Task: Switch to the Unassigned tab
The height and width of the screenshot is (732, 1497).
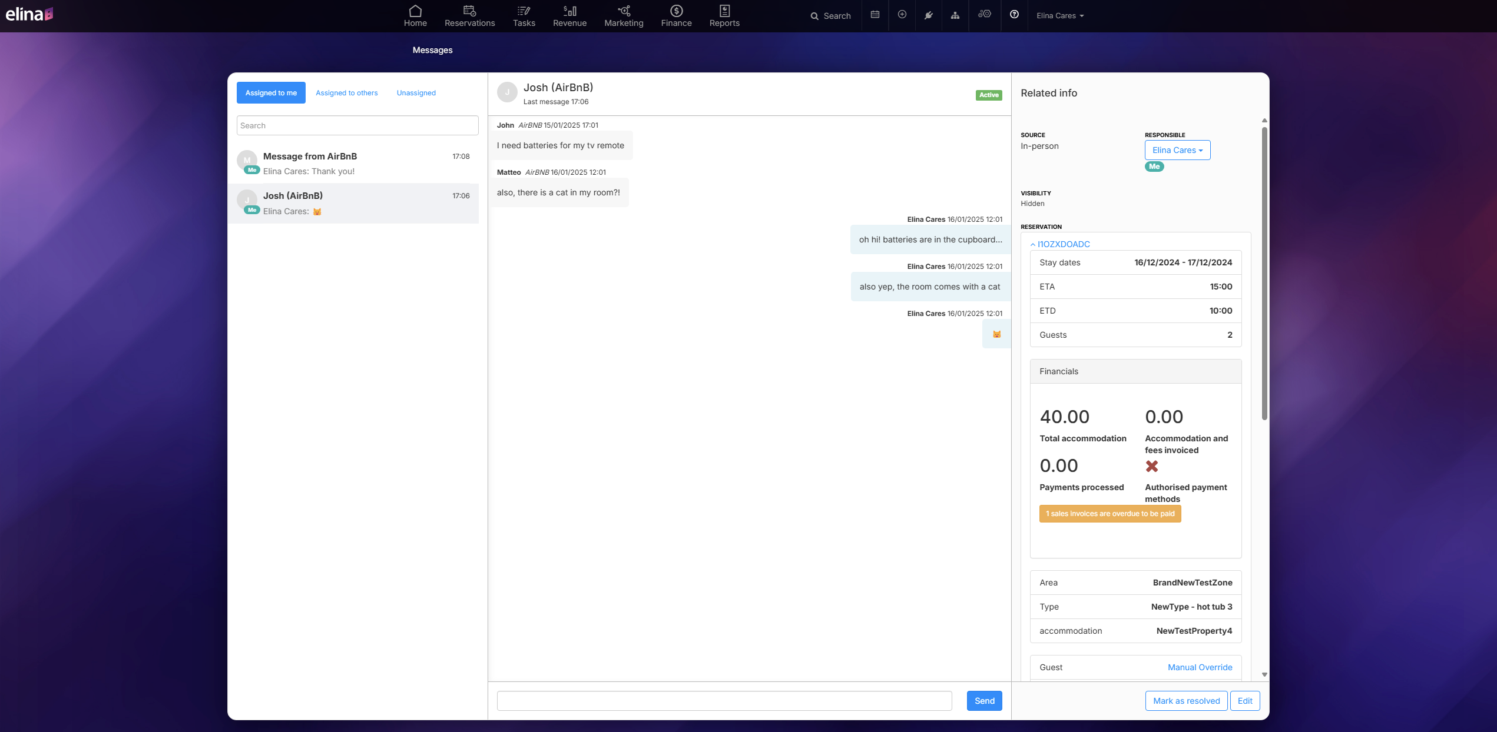Action: pyautogui.click(x=416, y=93)
